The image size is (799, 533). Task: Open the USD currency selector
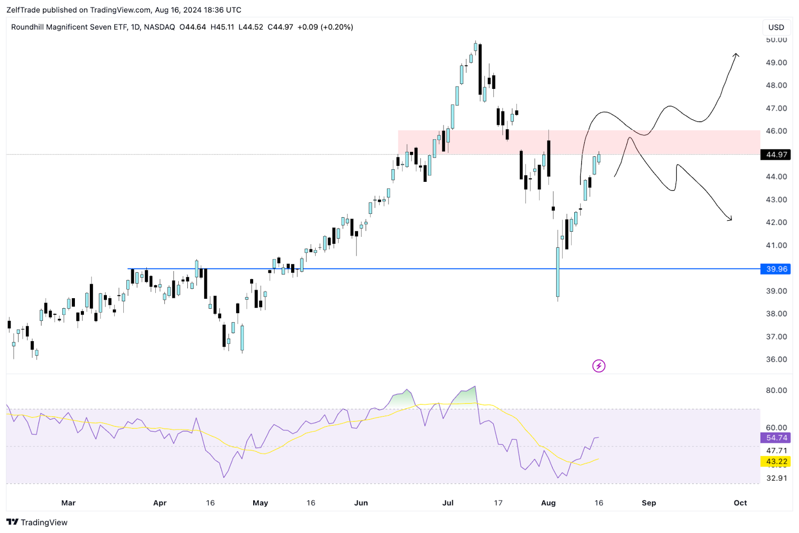tap(776, 27)
